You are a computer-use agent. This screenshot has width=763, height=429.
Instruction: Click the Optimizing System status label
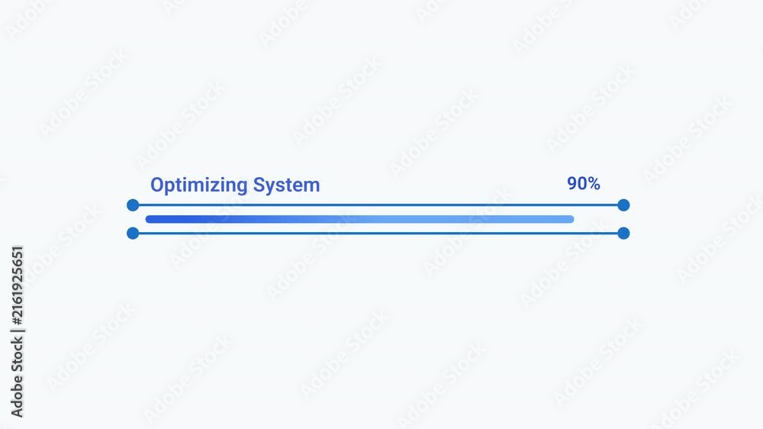(x=235, y=185)
